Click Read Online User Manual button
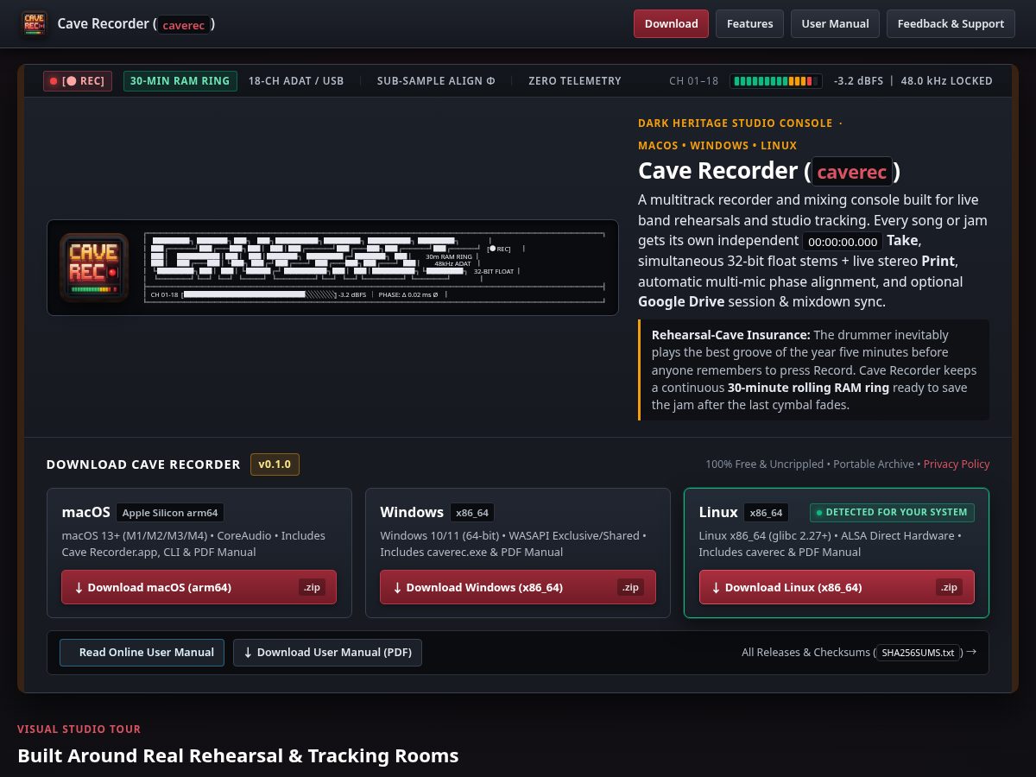 (142, 653)
